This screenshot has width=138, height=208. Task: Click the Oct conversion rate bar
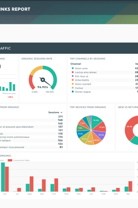tap(56, 185)
